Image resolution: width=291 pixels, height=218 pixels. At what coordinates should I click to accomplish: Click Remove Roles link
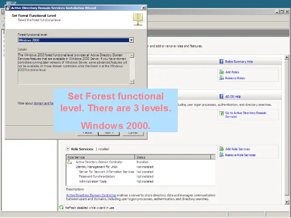pos(235,78)
